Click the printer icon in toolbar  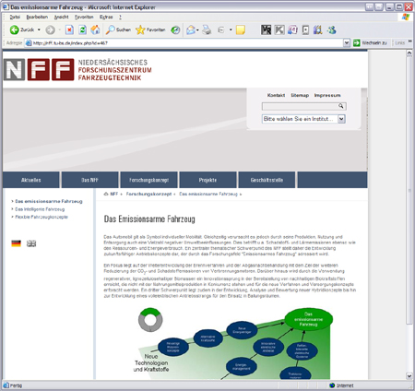point(207,30)
